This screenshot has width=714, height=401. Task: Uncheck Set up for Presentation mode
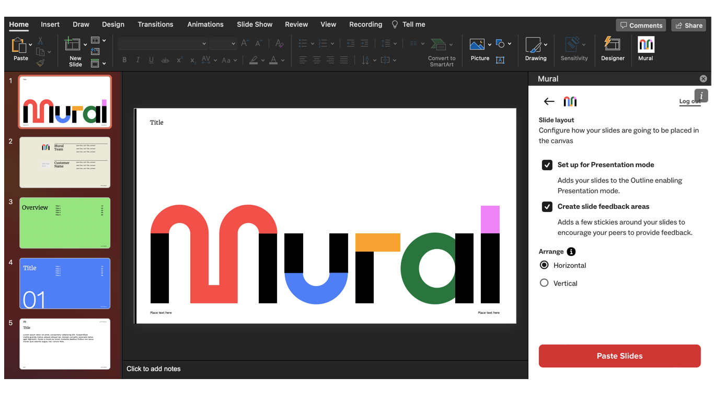pos(547,165)
